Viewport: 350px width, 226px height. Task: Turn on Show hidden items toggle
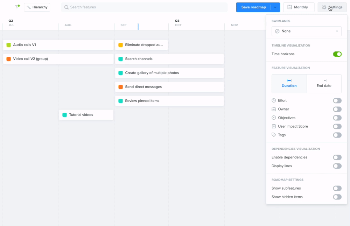coord(337,197)
